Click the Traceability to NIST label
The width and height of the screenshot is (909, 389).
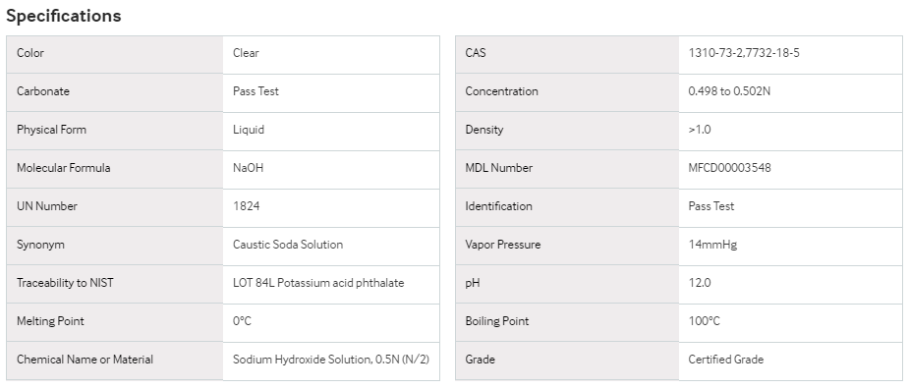65,282
